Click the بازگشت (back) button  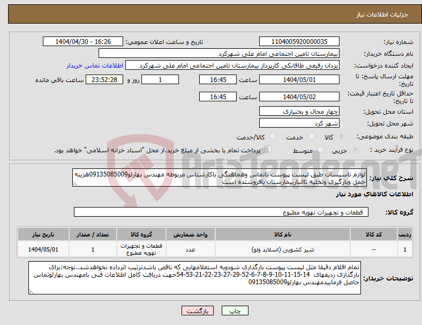(x=198, y=311)
